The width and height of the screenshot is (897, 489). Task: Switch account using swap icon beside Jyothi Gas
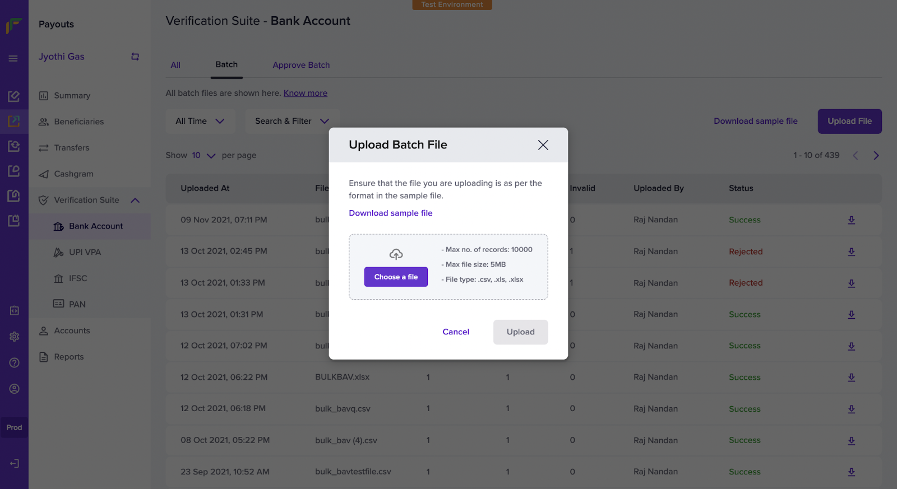click(x=135, y=57)
